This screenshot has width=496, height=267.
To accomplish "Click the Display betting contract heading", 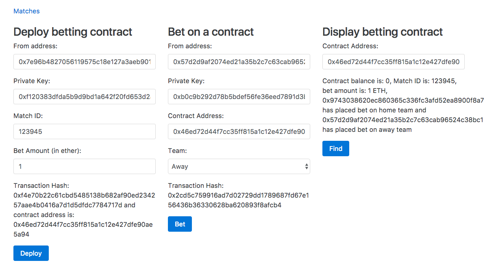I will click(x=383, y=32).
